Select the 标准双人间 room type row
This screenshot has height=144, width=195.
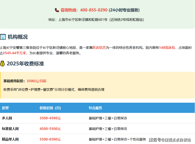click(x=10, y=129)
